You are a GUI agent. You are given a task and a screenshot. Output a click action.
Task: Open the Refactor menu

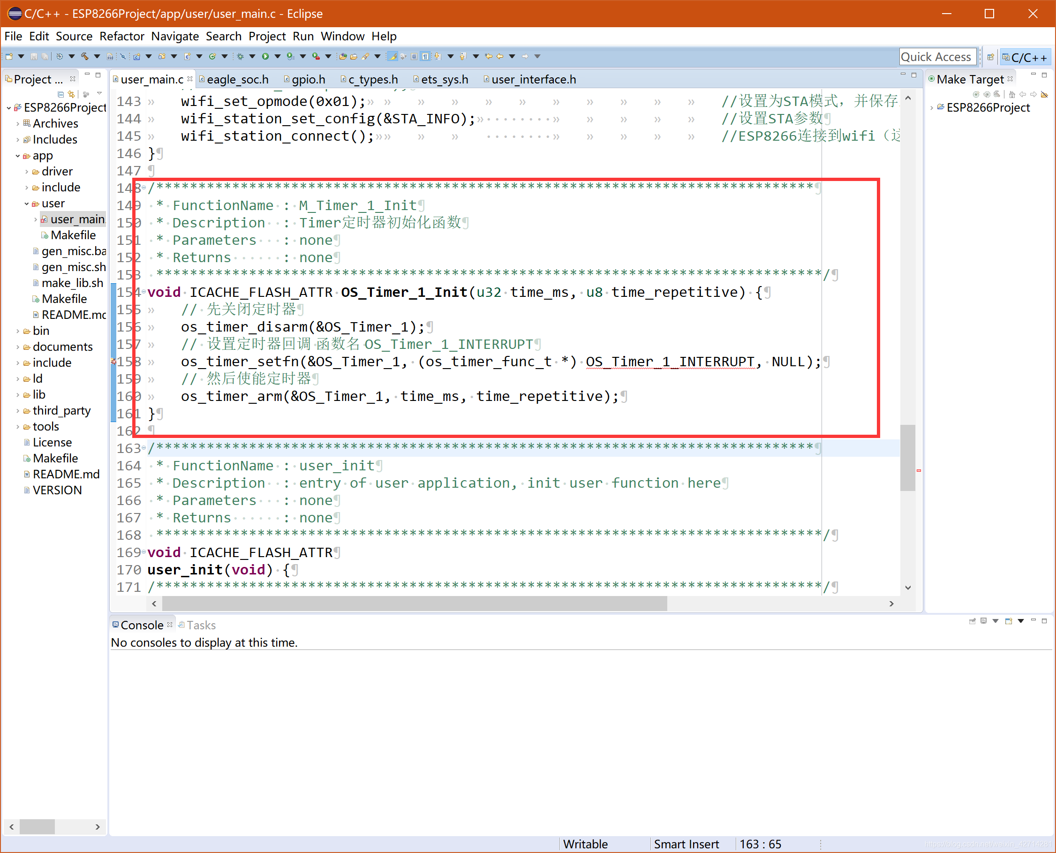[x=121, y=37]
